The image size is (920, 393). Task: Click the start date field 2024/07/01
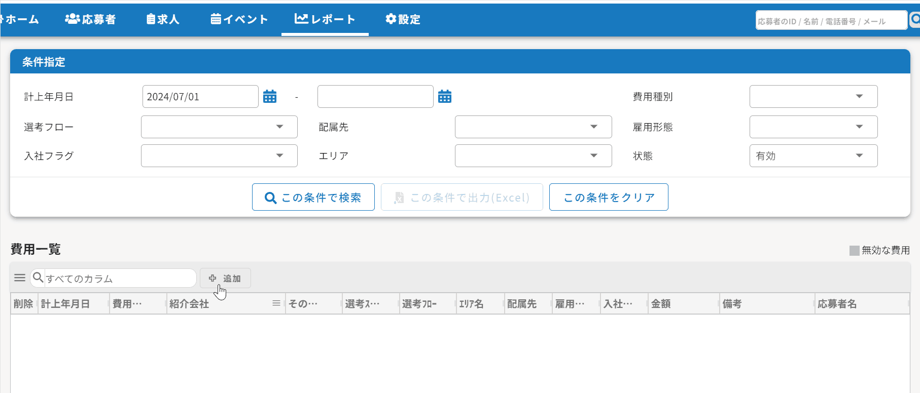point(200,96)
